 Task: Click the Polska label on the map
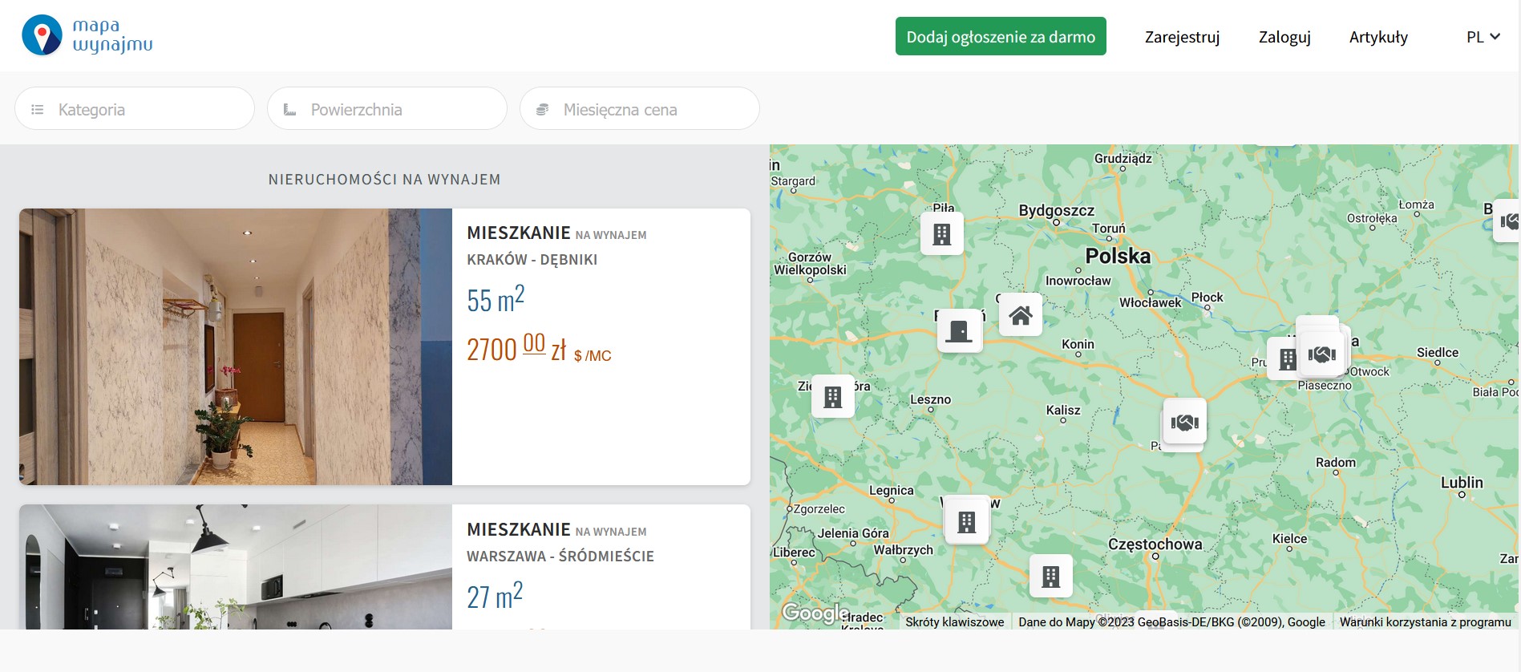click(1118, 256)
